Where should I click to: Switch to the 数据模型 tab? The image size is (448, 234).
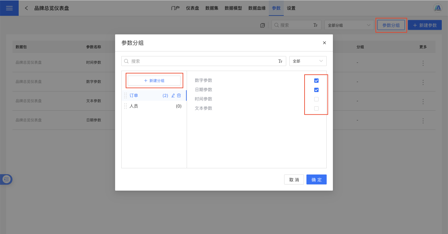[233, 8]
